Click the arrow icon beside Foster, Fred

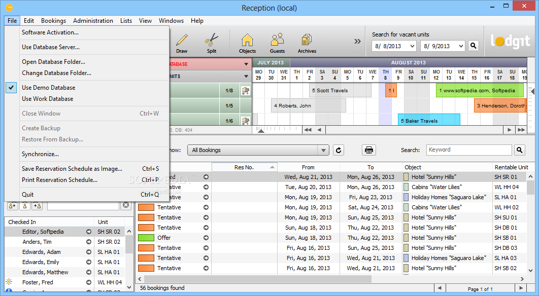click(89, 282)
